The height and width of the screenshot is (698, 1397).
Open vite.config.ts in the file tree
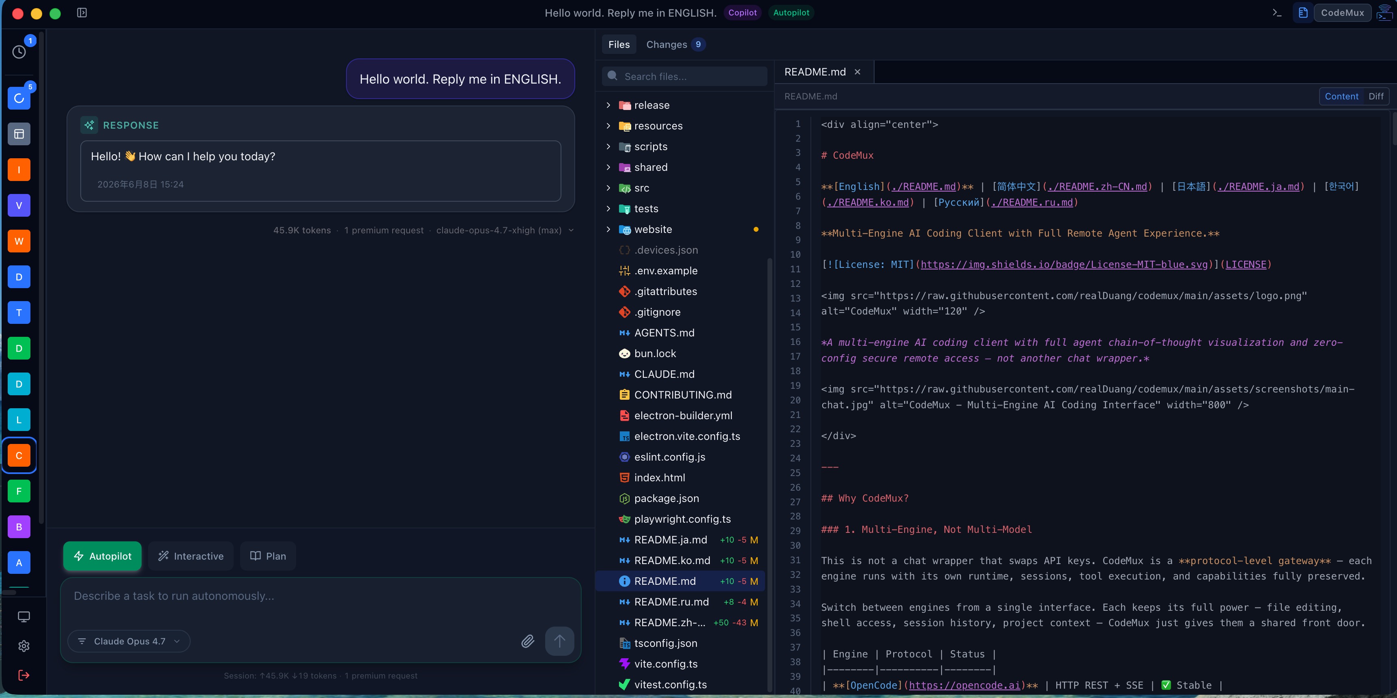coord(681,664)
